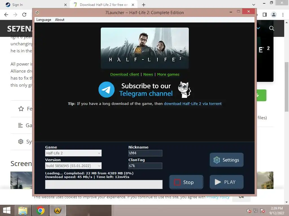The image size is (289, 216).
Task: Click the Telegram paper-plane icon
Action: point(106,90)
